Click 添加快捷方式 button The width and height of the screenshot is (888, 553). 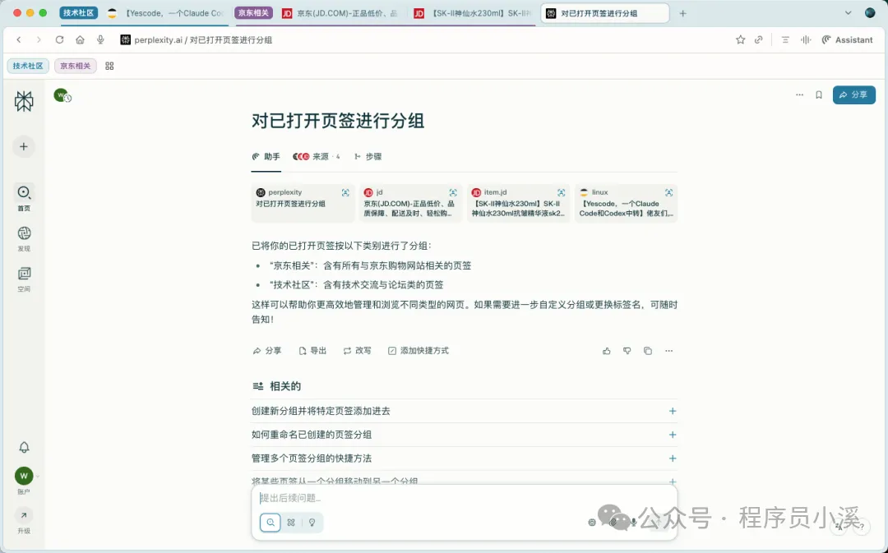click(418, 351)
